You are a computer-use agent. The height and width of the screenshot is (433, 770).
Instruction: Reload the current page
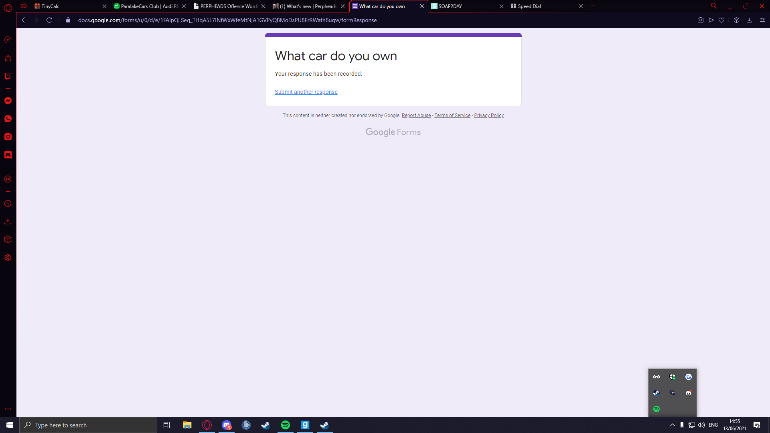coord(49,20)
